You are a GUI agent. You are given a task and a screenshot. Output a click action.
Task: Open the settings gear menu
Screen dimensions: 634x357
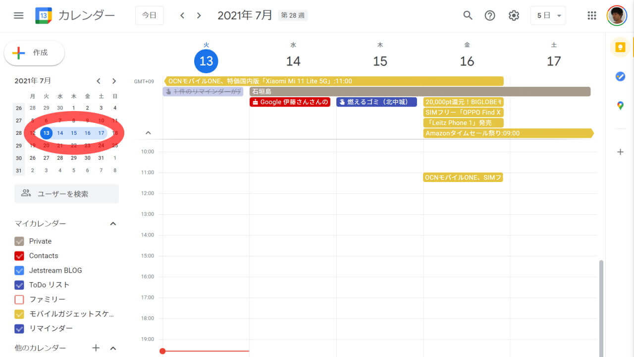point(514,15)
